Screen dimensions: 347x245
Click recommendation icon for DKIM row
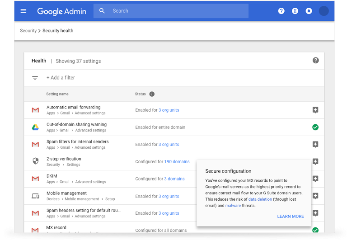(315, 179)
